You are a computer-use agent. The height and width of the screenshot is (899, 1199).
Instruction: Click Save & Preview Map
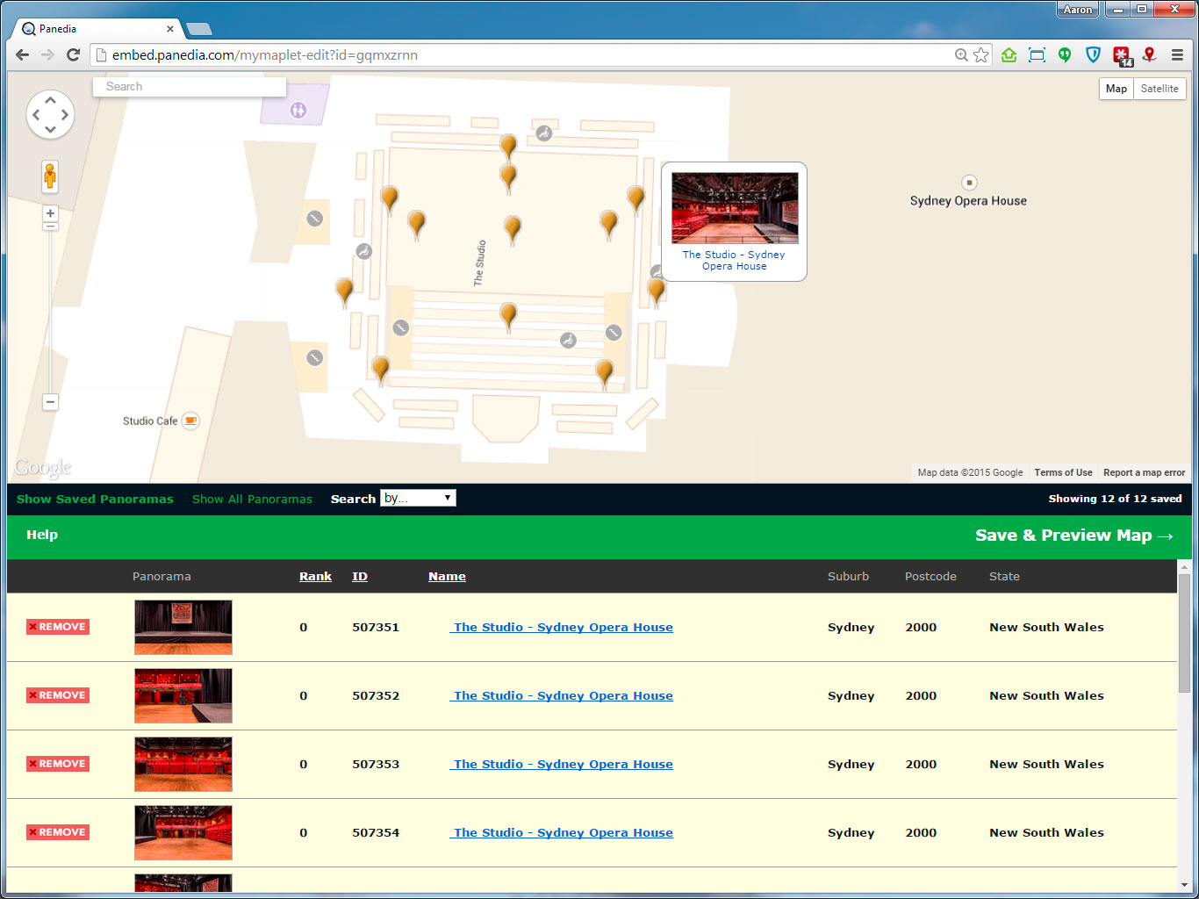(1074, 536)
